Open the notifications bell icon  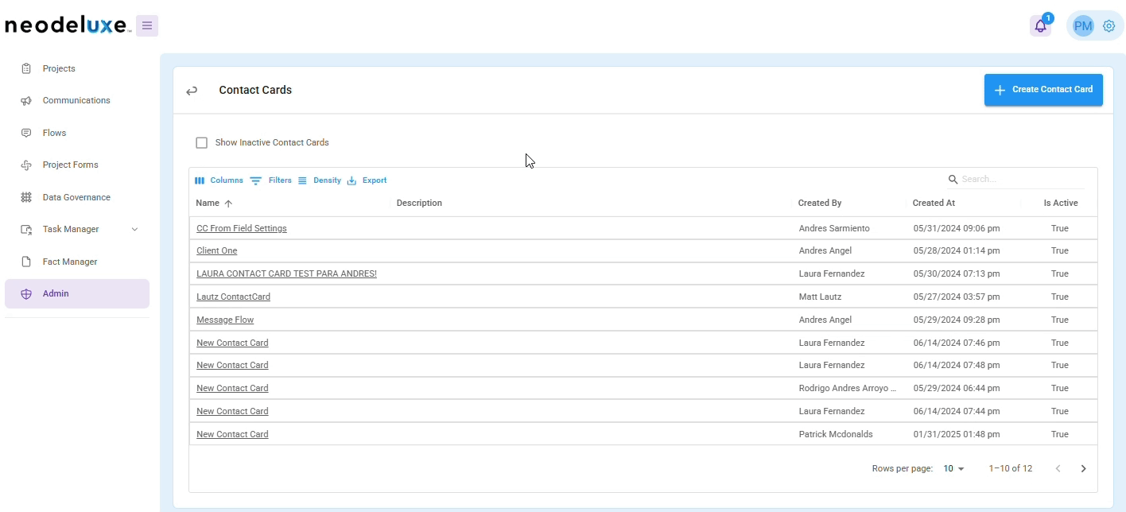click(1040, 26)
